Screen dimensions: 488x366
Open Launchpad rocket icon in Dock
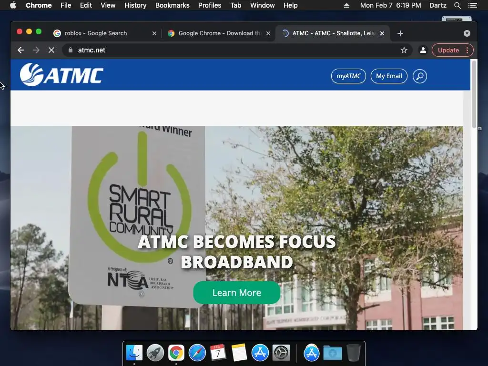pyautogui.click(x=155, y=353)
